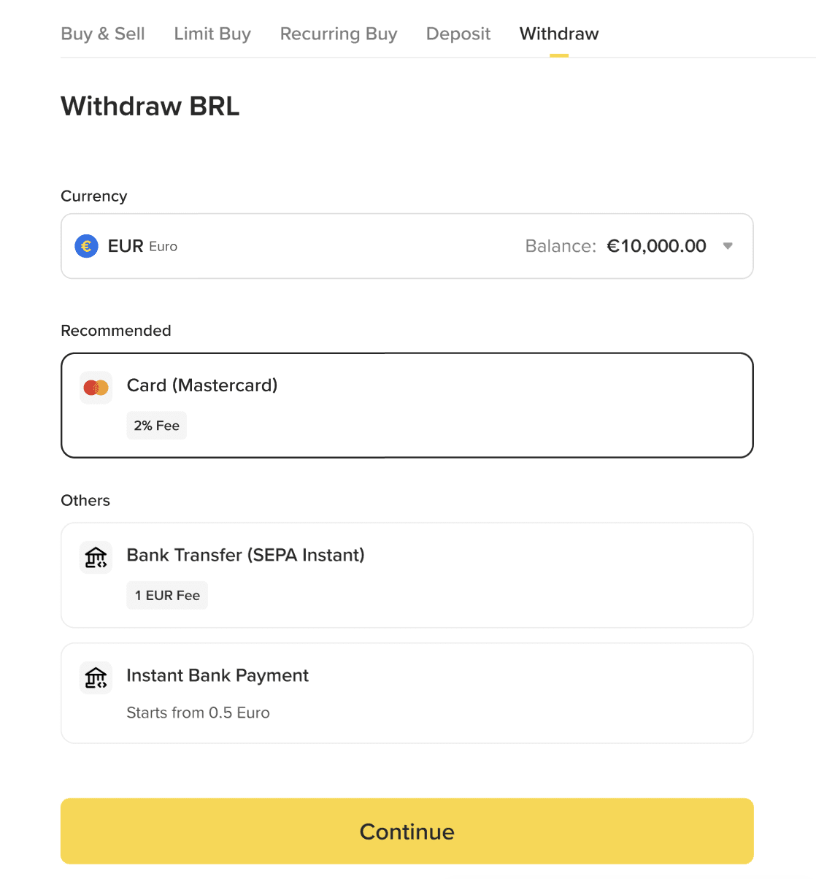Viewport: 816px width, 879px height.
Task: Click the Withdraw BRL heading
Action: (150, 106)
